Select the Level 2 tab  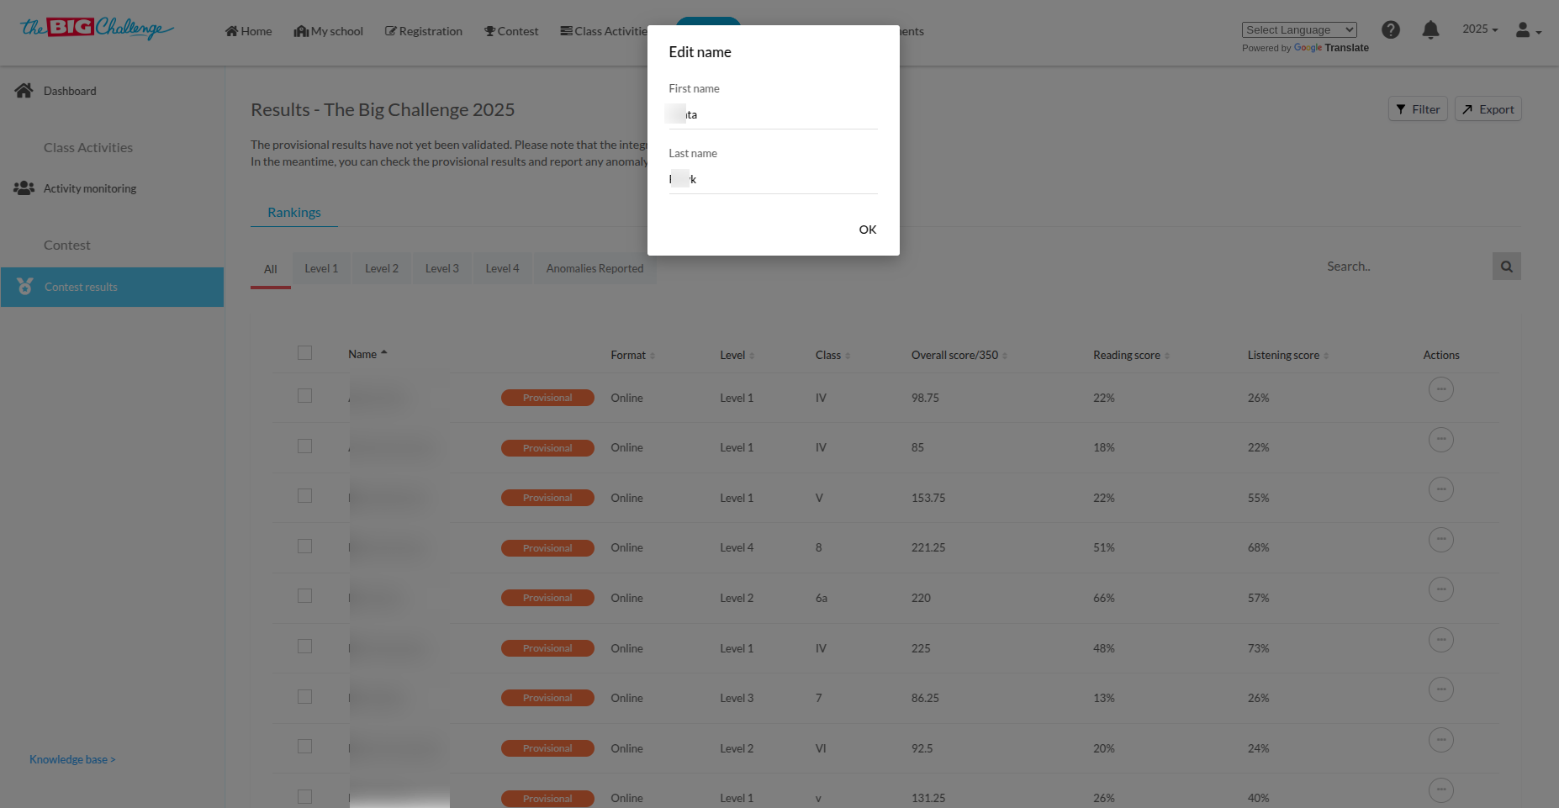coord(382,268)
